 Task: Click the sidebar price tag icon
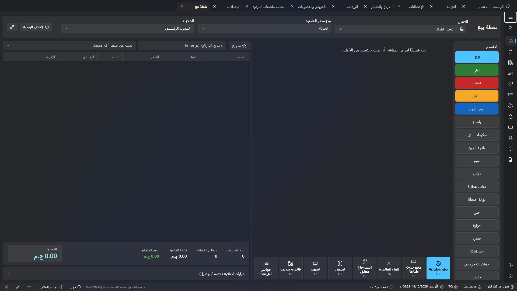(x=510, y=84)
